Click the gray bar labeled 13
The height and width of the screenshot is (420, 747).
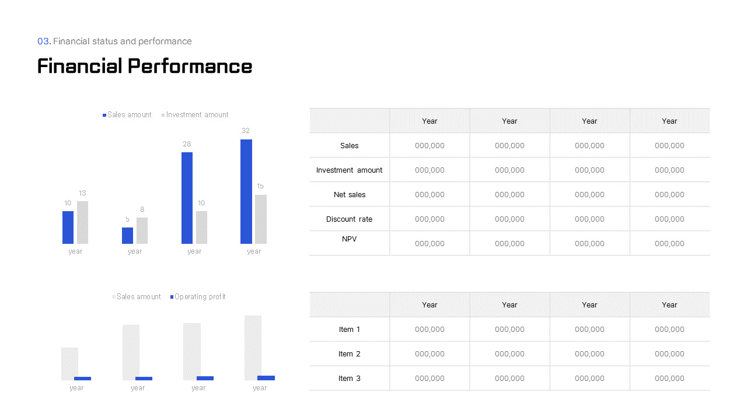(82, 222)
